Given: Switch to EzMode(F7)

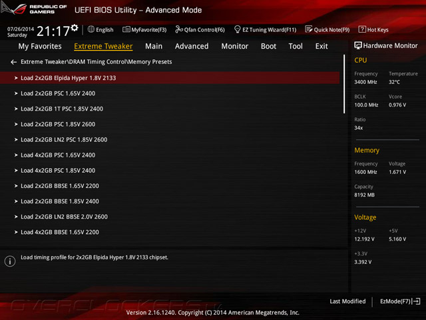Looking at the screenshot, I should point(400,301).
